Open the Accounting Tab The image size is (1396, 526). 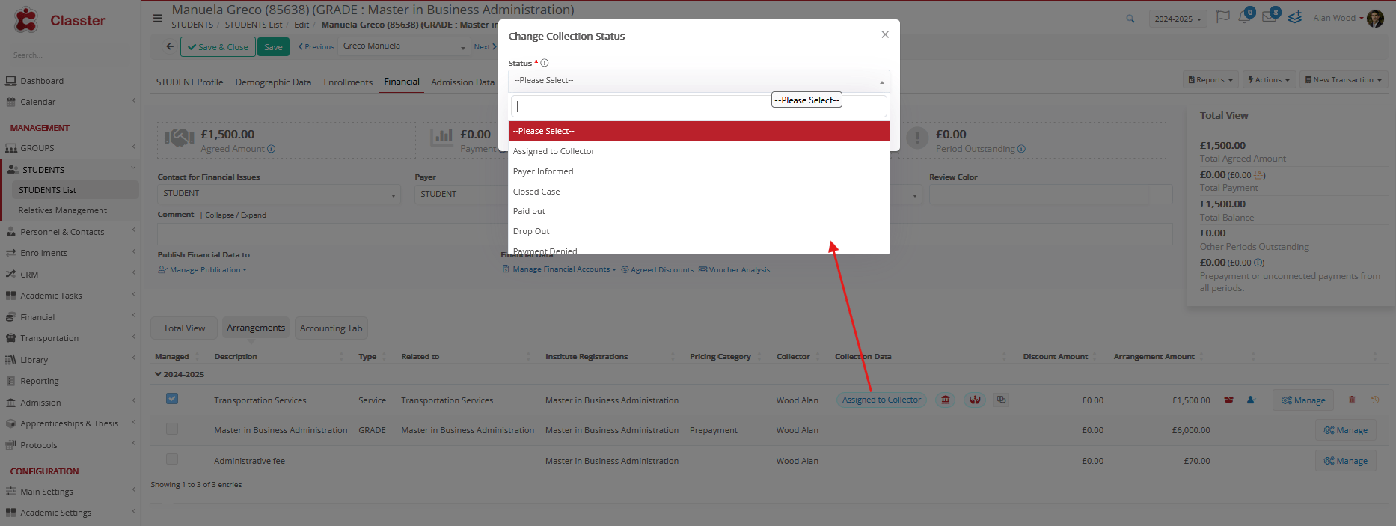(x=331, y=328)
